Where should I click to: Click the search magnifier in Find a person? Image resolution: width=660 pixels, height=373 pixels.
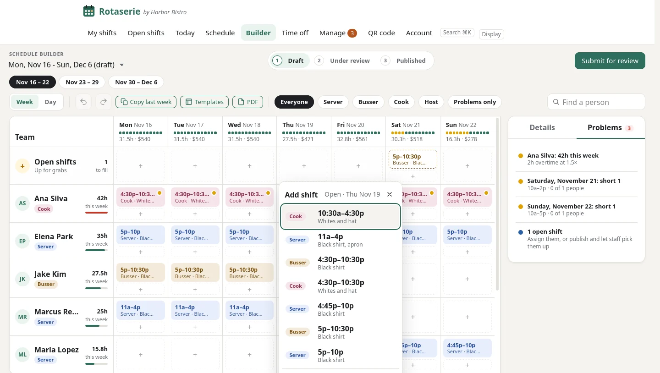coord(556,102)
